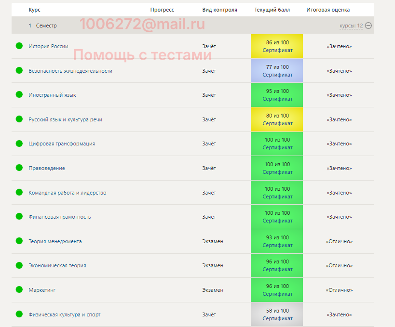Open certificate for Русский язык и культура речи
The image size is (395, 327).
tap(277, 123)
